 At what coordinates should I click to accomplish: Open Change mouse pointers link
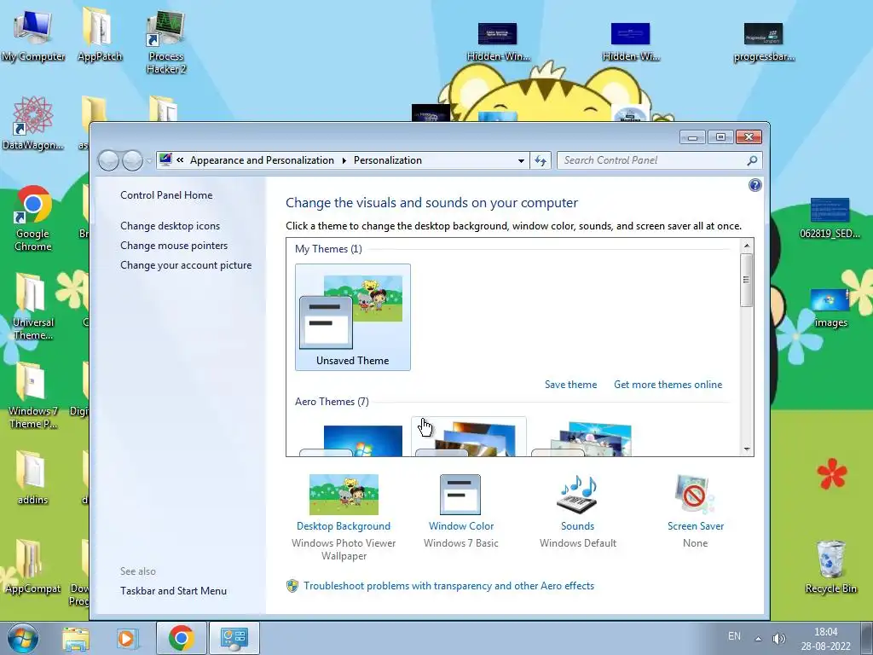click(174, 245)
